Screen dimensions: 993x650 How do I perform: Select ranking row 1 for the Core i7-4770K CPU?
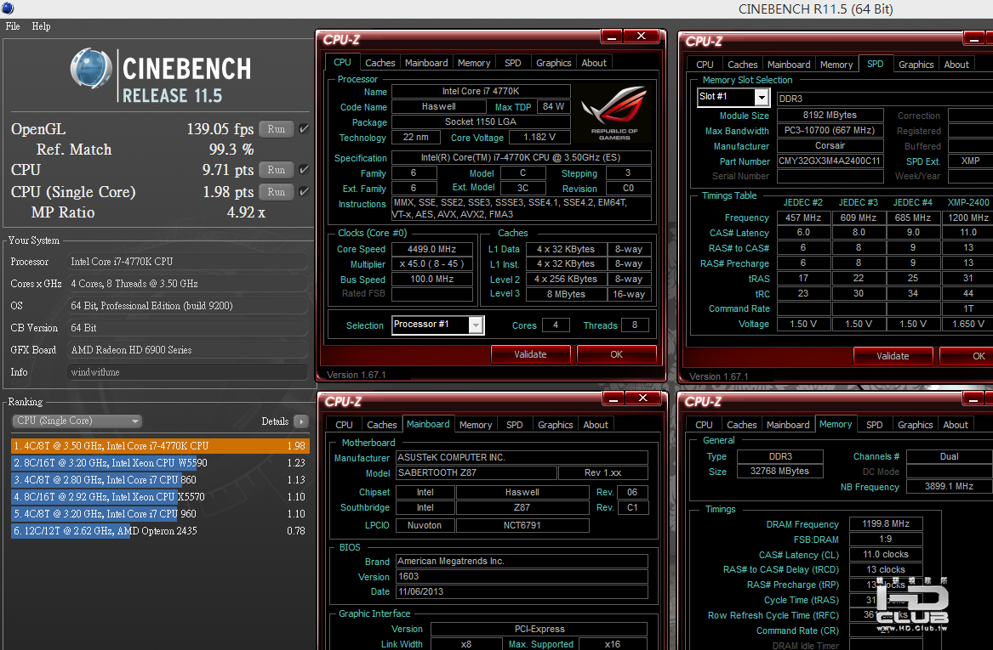pos(160,446)
